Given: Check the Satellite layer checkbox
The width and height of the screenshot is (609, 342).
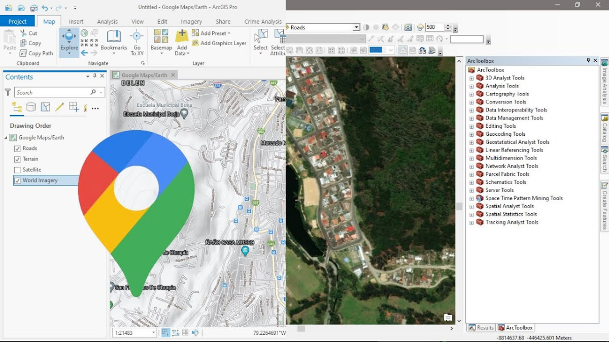Looking at the screenshot, I should click(17, 170).
